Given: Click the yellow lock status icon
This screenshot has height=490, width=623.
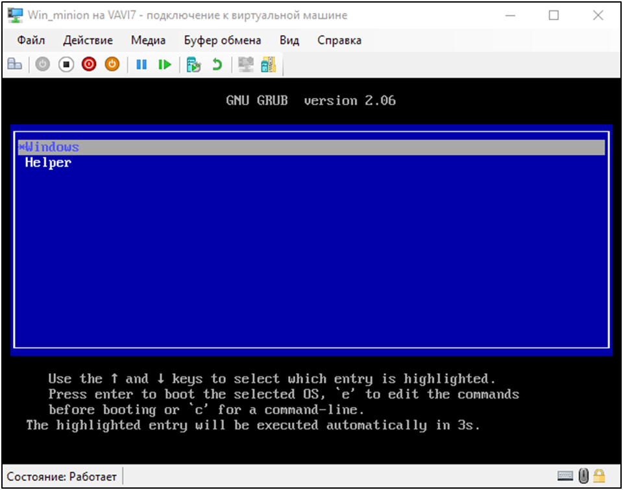Looking at the screenshot, I should click(x=599, y=476).
